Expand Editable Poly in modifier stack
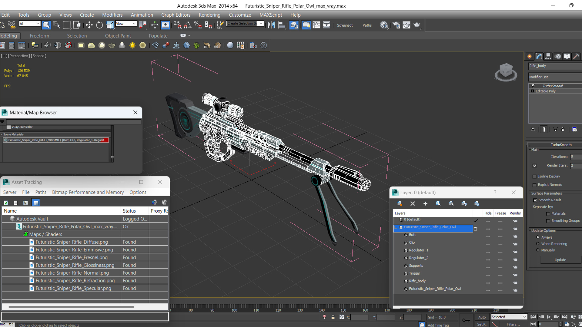 532,91
